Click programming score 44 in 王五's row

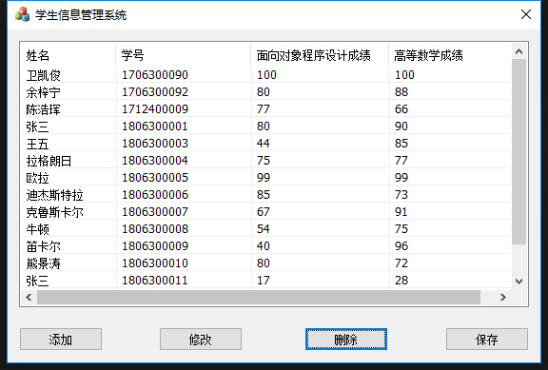click(x=264, y=144)
